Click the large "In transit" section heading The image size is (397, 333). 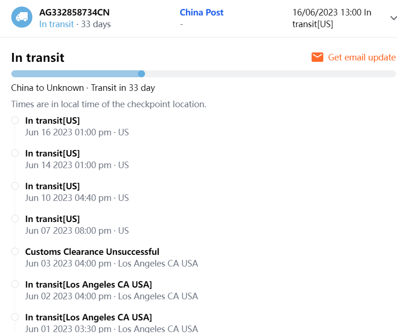tap(38, 58)
